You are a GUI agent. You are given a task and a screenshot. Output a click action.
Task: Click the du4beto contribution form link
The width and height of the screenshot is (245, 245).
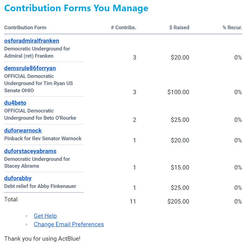pos(15,103)
